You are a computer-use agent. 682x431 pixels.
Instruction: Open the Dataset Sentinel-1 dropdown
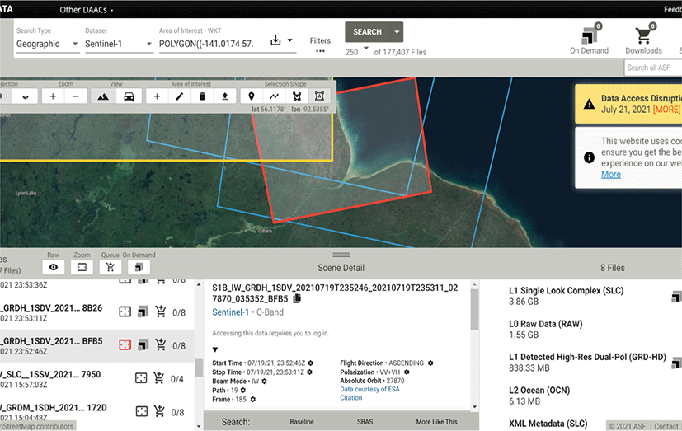point(119,44)
